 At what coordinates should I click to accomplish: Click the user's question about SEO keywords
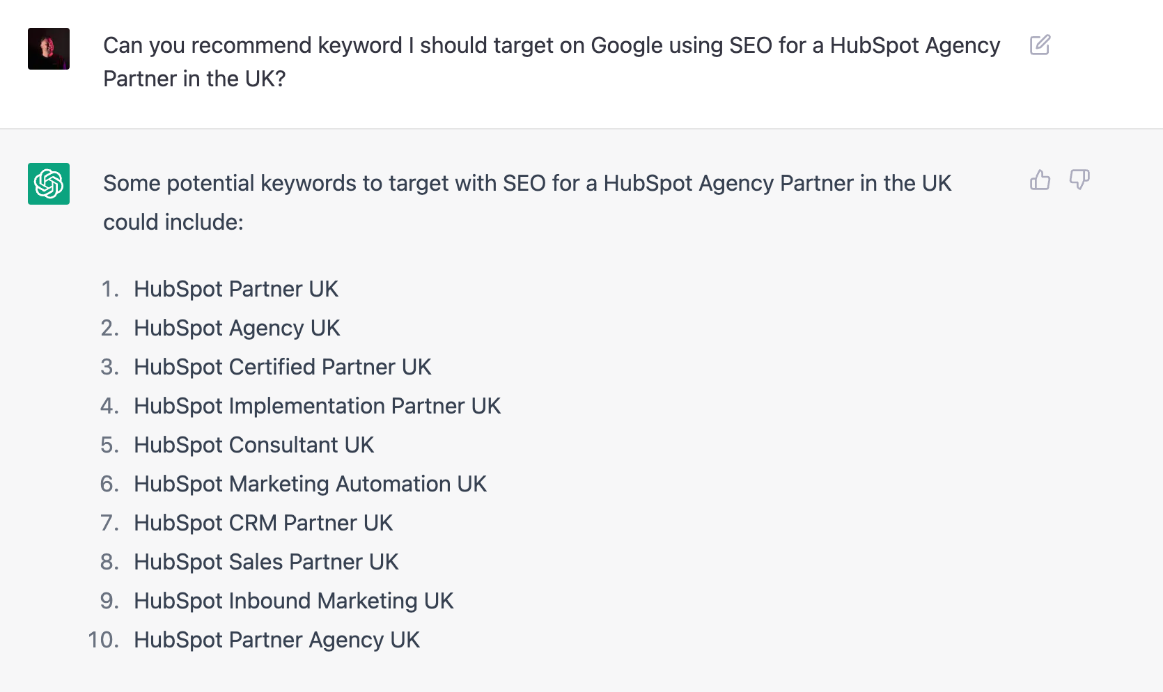[x=551, y=62]
